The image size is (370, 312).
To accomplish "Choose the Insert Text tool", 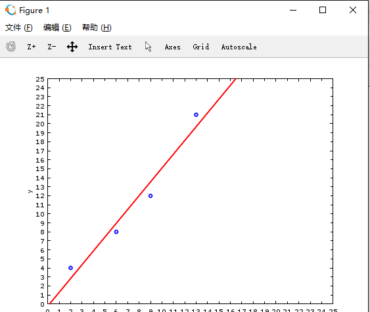I will point(110,47).
